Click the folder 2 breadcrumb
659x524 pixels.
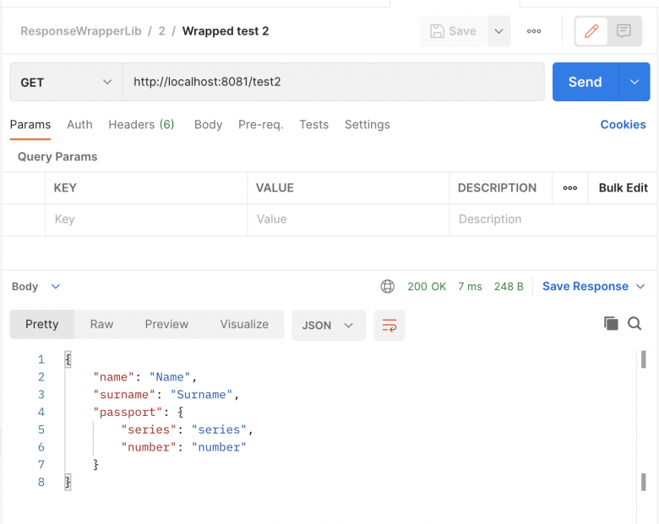tap(161, 31)
